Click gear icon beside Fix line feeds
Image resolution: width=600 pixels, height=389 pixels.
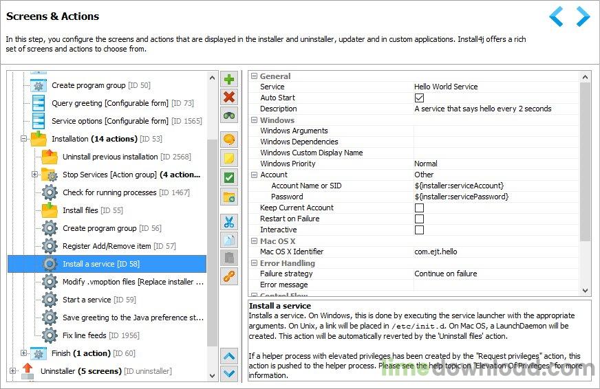pyautogui.click(x=50, y=335)
